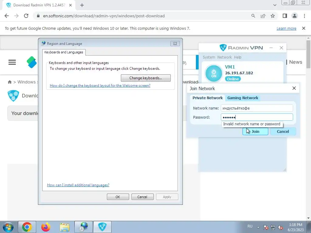This screenshot has height=233, width=311.
Task: Click the Radmin VPN shield icon on page
Action: coord(13,96)
